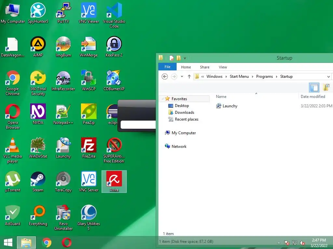Click the AdGuard desktop icon
Screen dimensions: 333x249
tap(13, 215)
